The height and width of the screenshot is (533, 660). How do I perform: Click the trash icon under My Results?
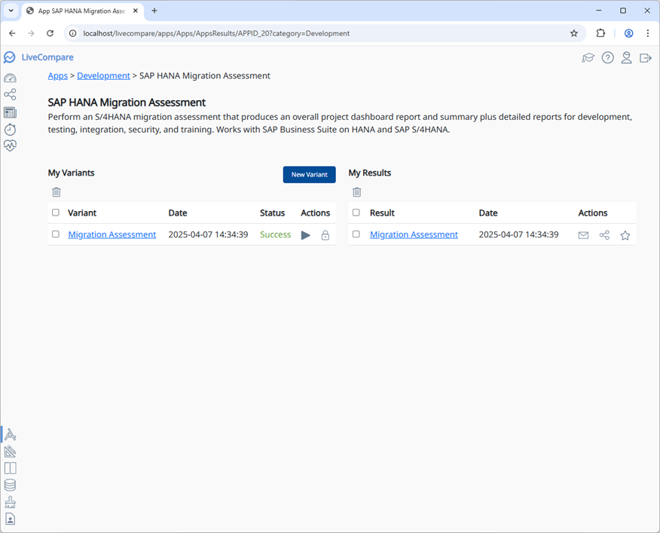pos(357,192)
